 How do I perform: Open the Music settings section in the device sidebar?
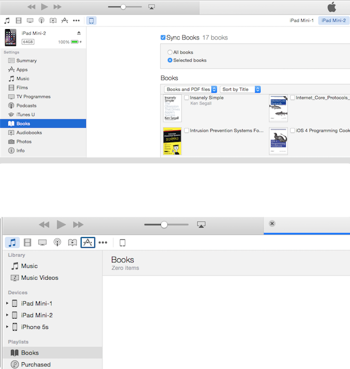click(x=43, y=78)
